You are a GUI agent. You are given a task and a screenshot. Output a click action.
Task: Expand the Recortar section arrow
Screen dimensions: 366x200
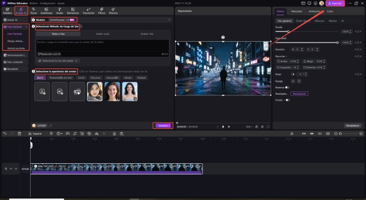pos(287,56)
